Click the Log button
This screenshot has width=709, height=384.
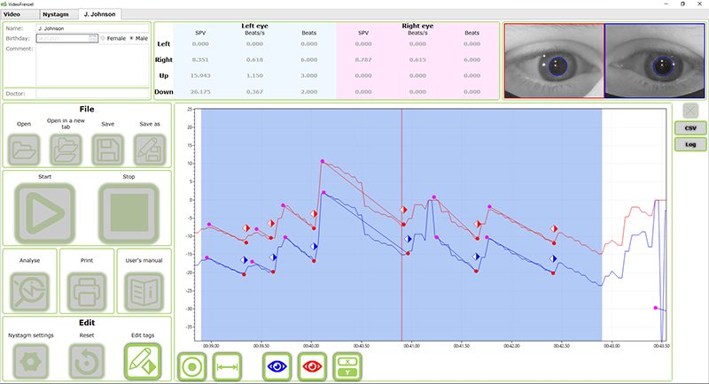point(690,144)
